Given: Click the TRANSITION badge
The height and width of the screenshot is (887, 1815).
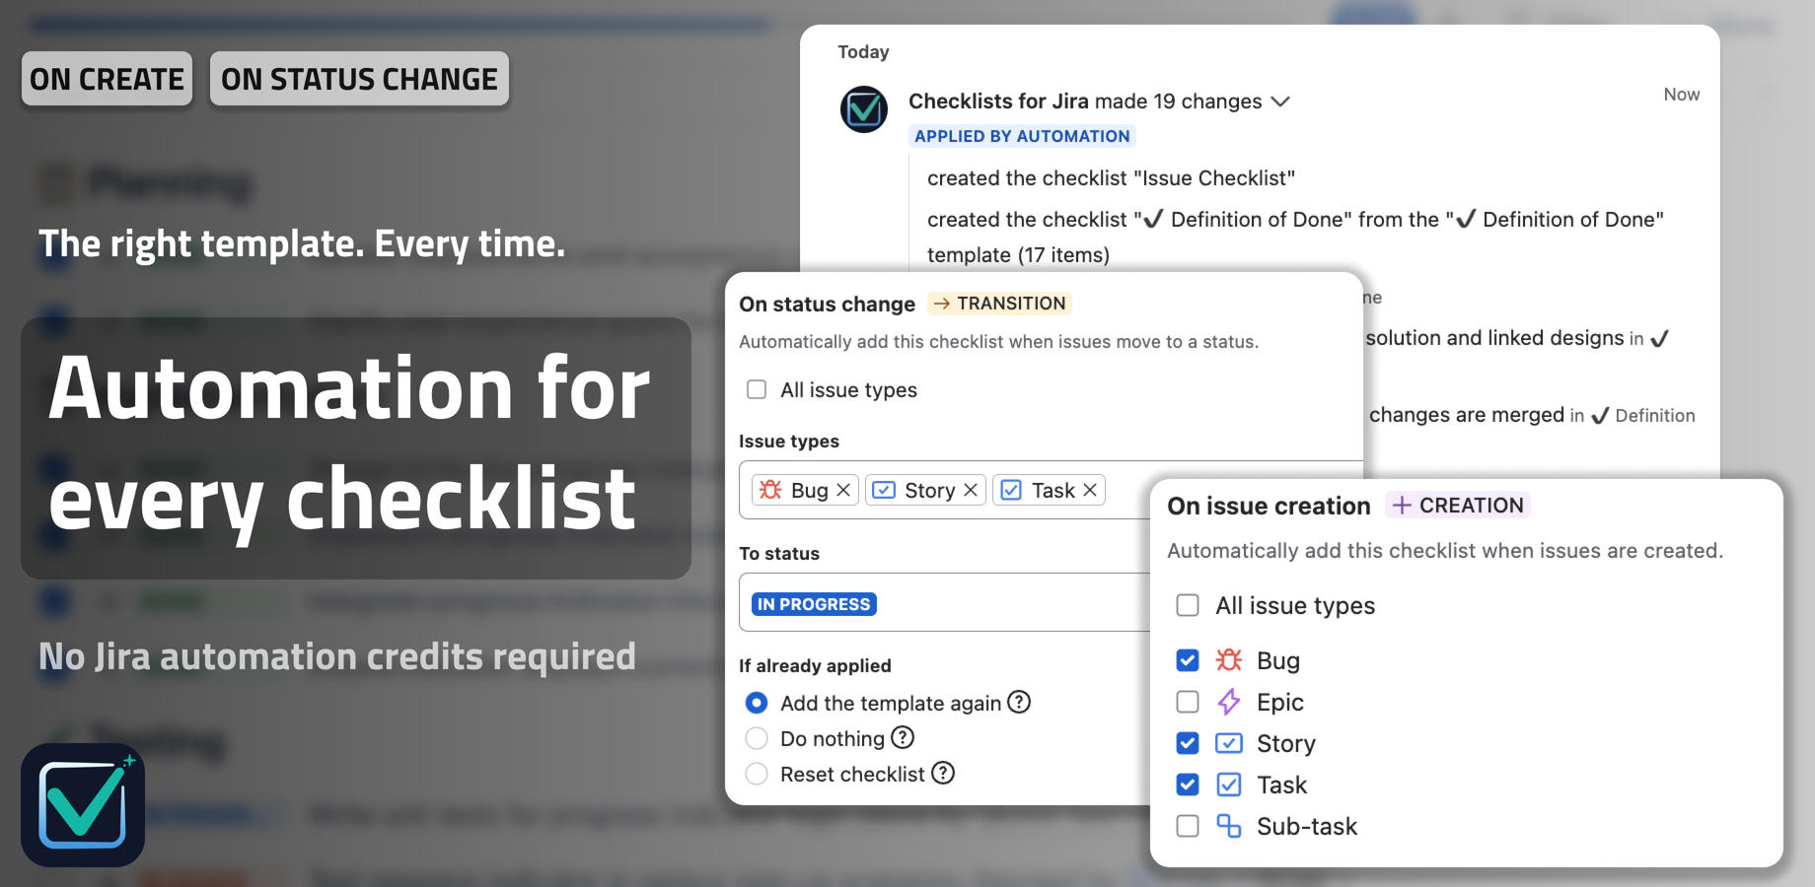Looking at the screenshot, I should 999,304.
